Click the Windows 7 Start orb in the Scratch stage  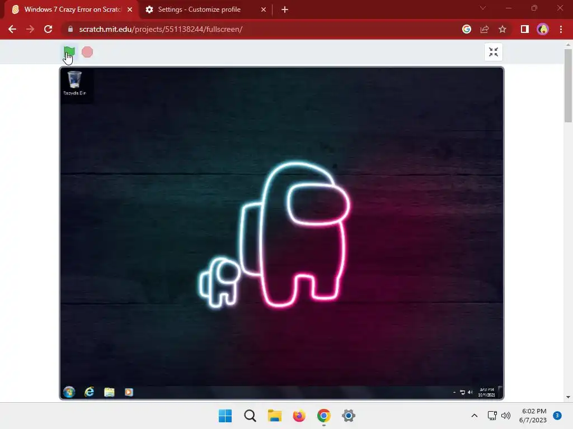pos(69,392)
